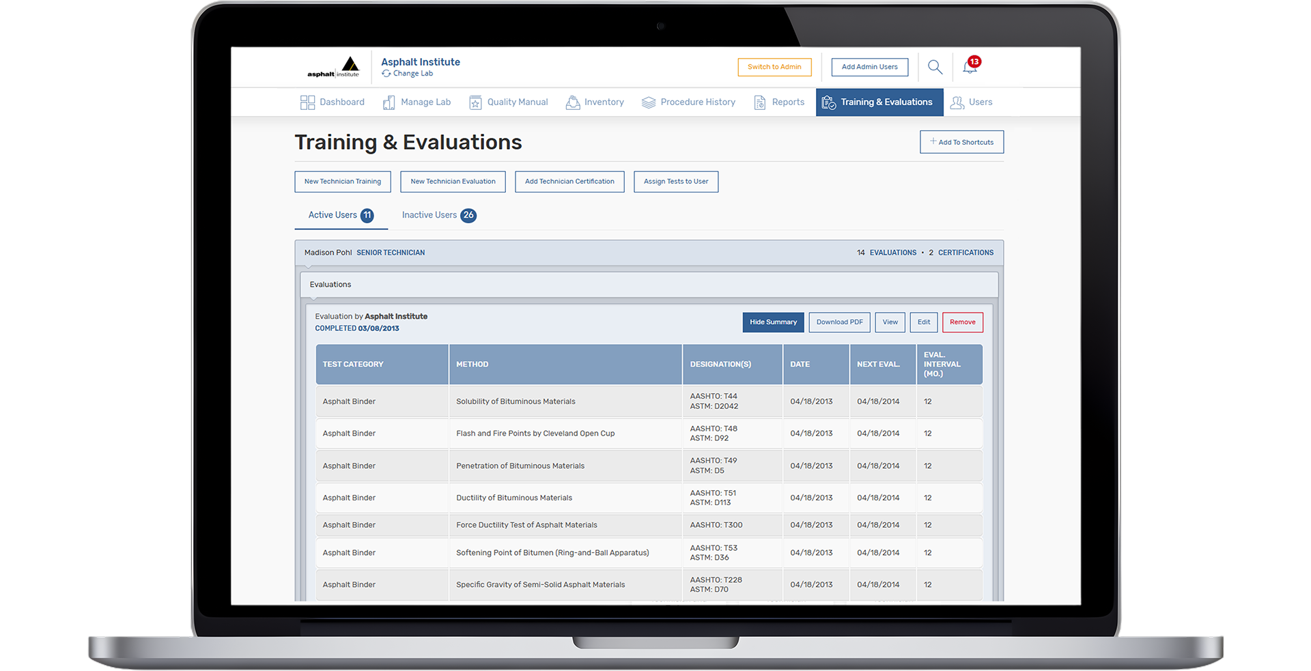Open the Quality Manual star icon
1311x671 pixels.
[x=475, y=102]
